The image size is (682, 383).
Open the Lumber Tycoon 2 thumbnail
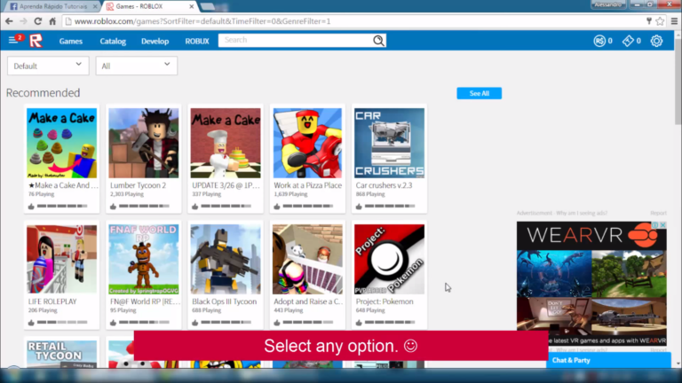click(144, 143)
